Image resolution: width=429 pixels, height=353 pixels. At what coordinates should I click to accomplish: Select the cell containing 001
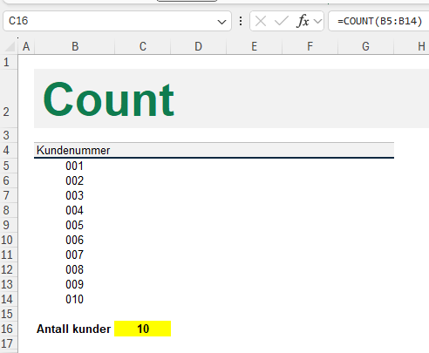tap(75, 166)
